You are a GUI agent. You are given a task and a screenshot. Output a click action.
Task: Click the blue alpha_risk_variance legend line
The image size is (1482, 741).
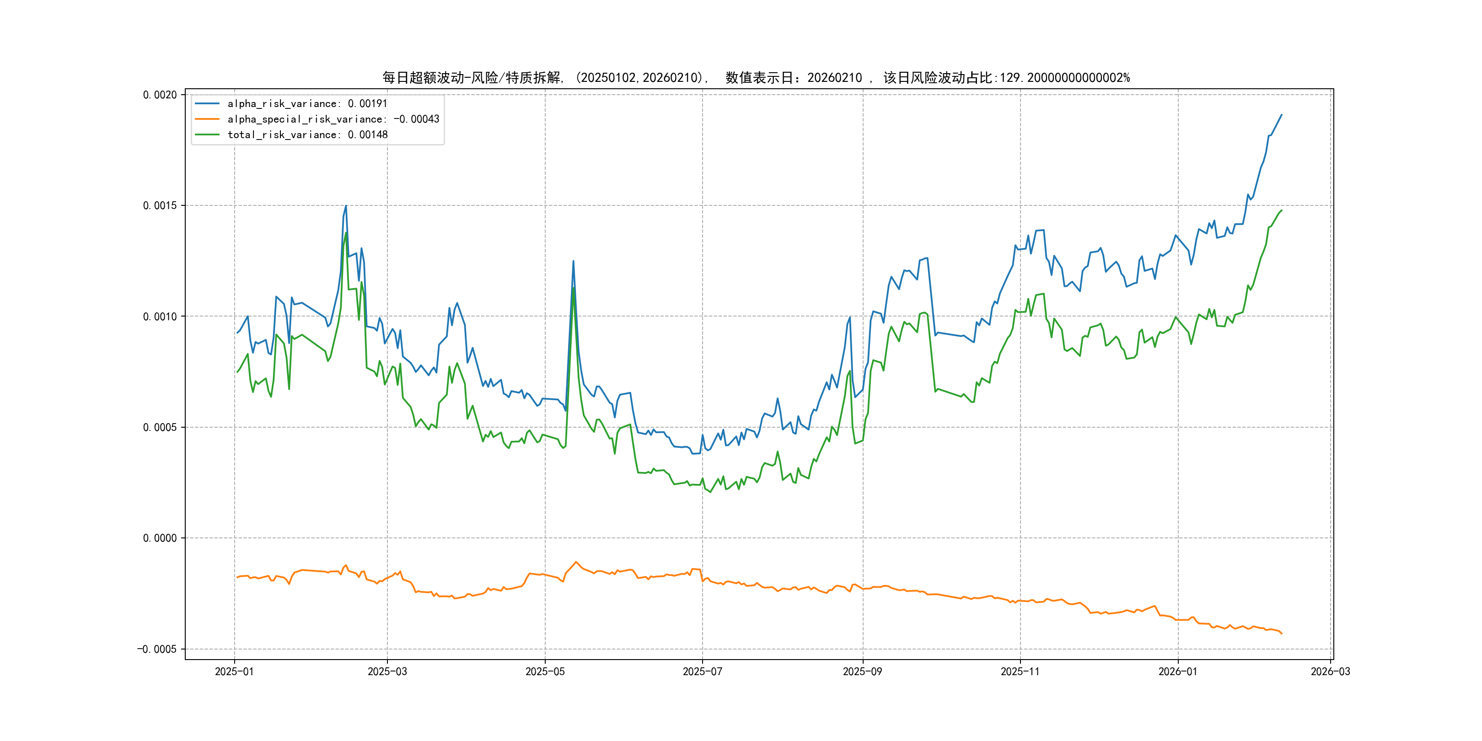207,103
